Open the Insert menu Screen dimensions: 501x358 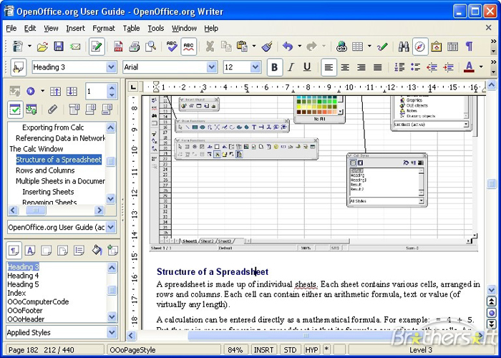[x=75, y=29]
